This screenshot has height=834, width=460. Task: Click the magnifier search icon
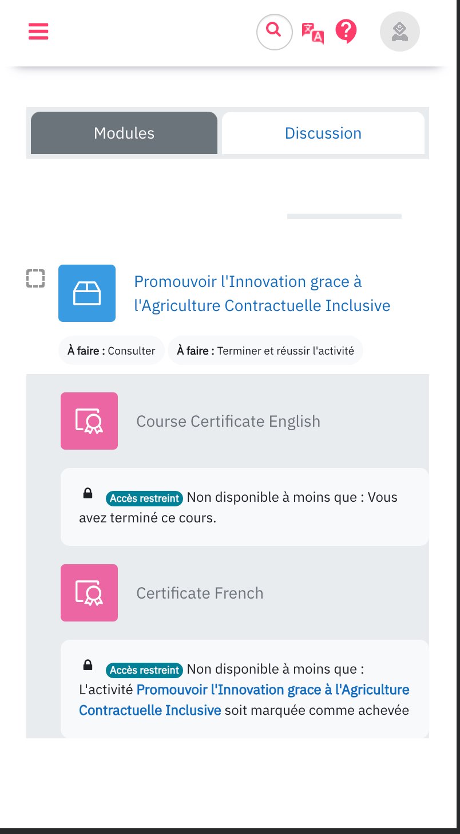(275, 32)
